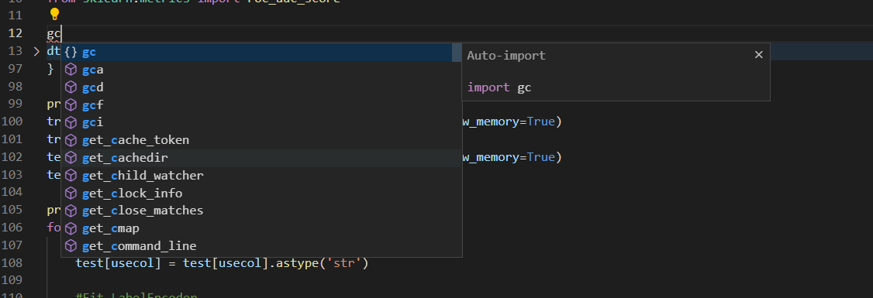Click test[usecol] at start of line 108

(x=118, y=263)
